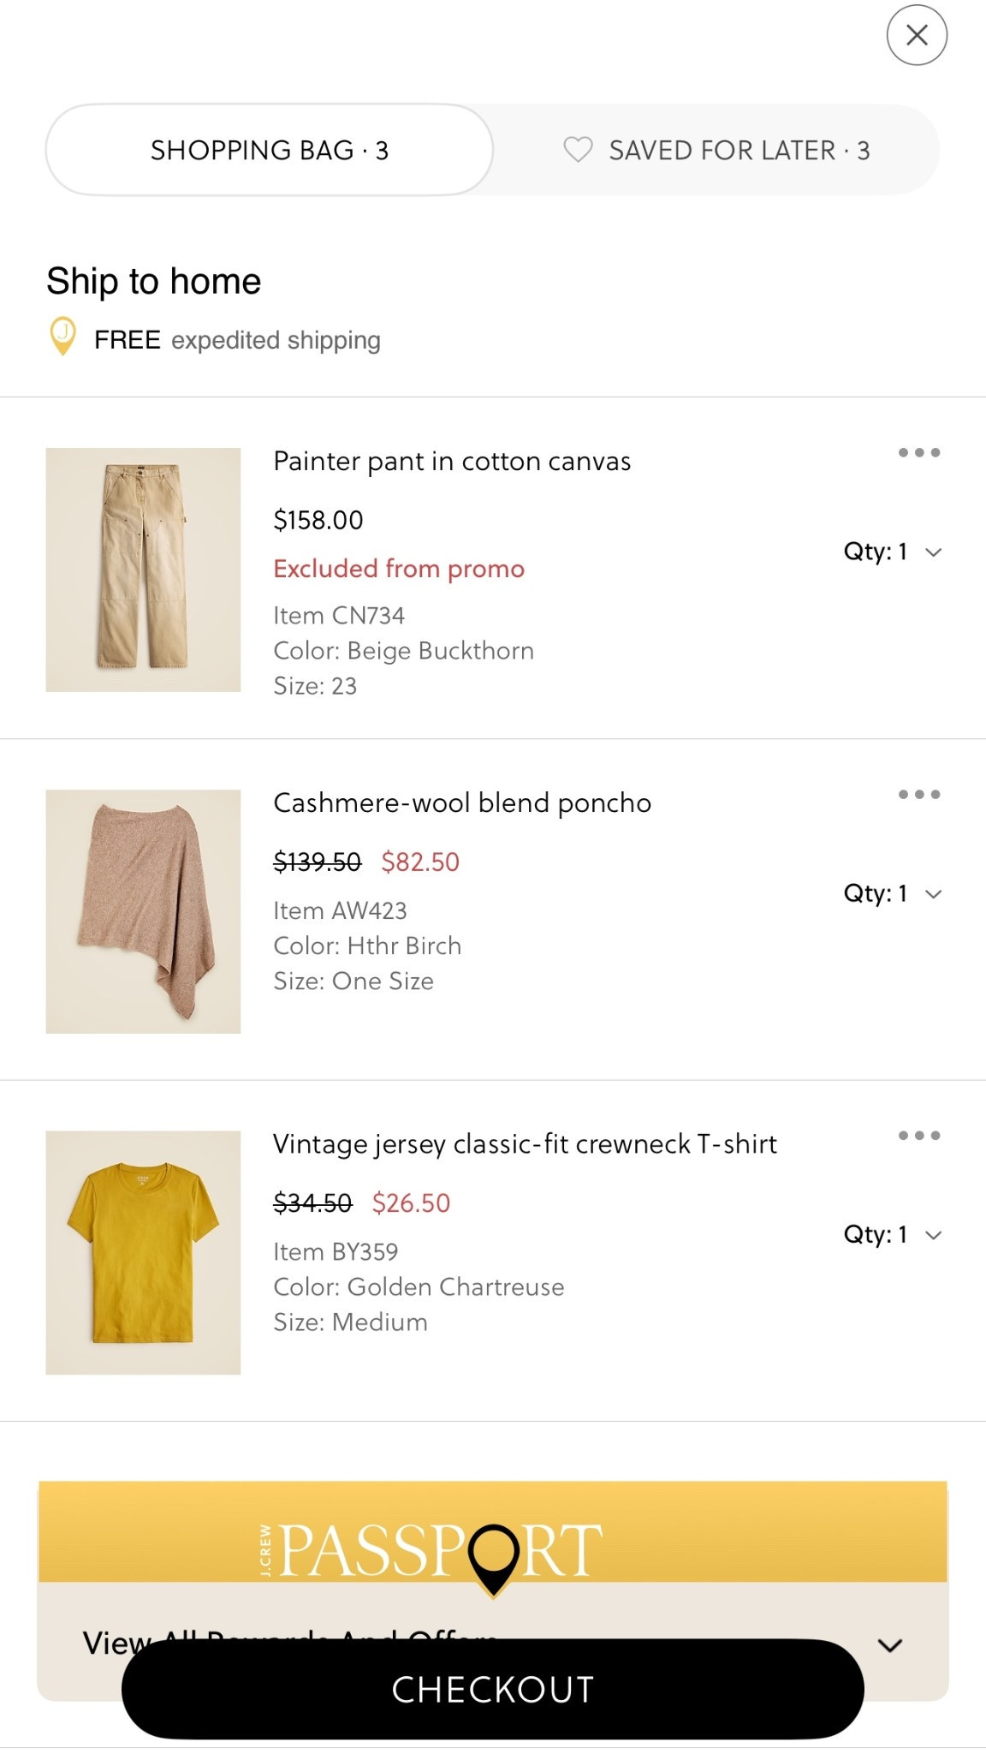The image size is (986, 1754).
Task: Change quantity for Painter pant
Action: coord(892,552)
